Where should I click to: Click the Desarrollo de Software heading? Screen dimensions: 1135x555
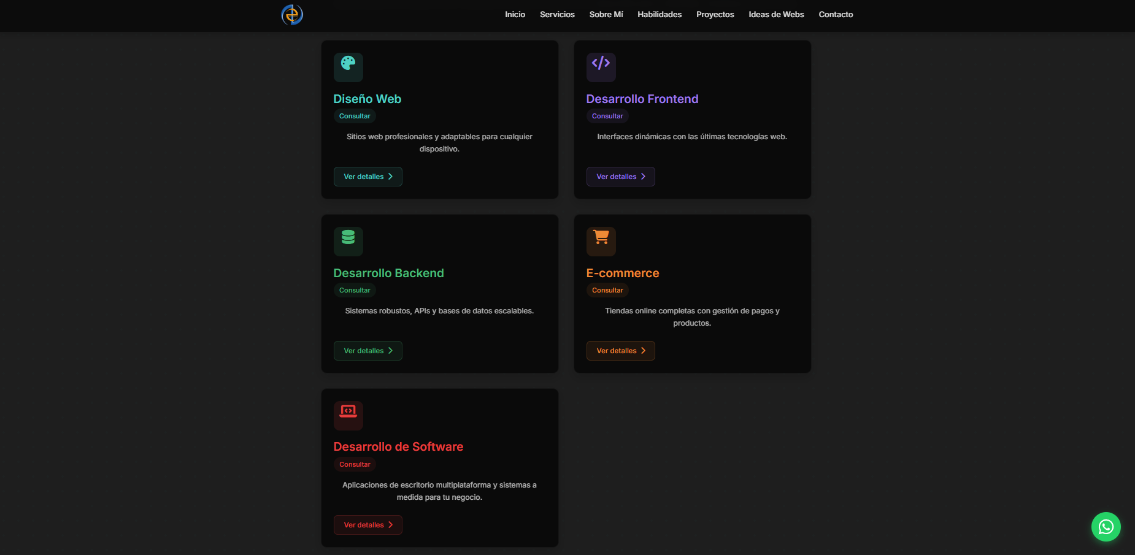tap(398, 447)
